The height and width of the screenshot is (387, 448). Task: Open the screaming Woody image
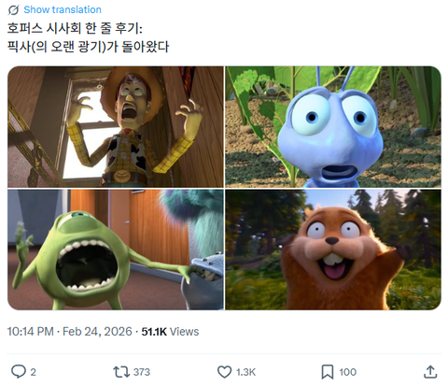[x=116, y=127]
